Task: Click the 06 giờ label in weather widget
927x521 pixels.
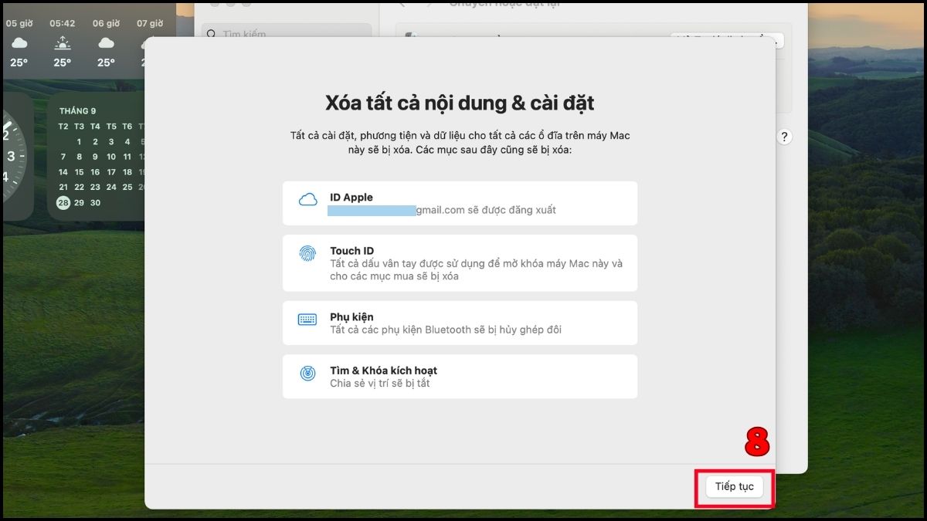Action: pos(106,23)
